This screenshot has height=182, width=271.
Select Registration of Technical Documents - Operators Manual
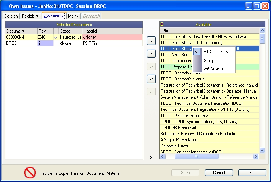(x=209, y=91)
